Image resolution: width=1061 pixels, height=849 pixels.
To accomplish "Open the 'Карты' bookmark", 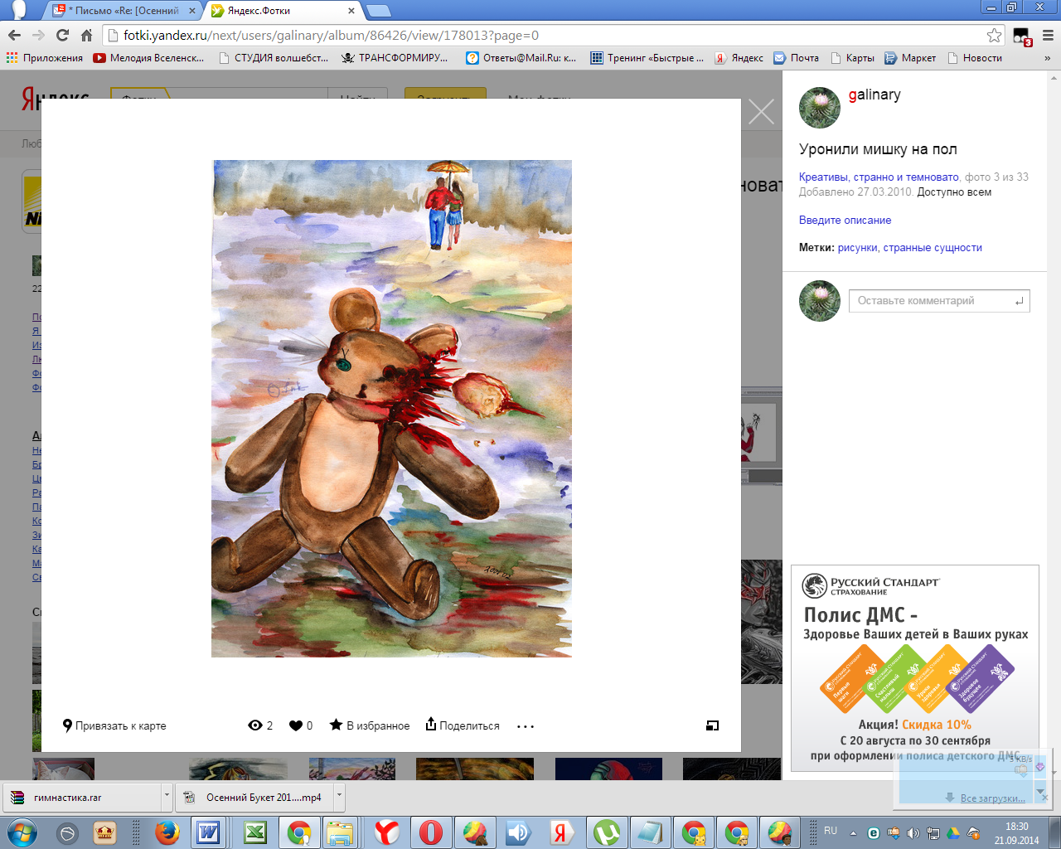I will 852,58.
